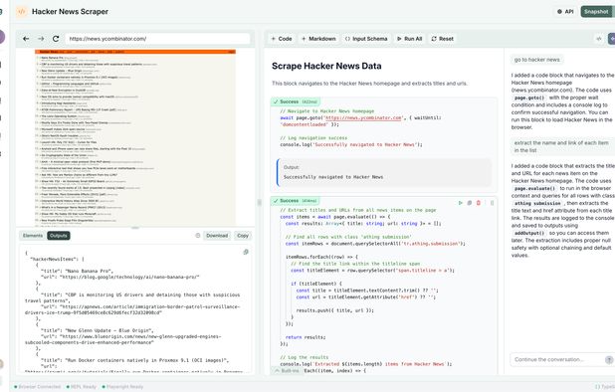
Task: Click the vertical panel splitter handle
Action: click(259, 203)
